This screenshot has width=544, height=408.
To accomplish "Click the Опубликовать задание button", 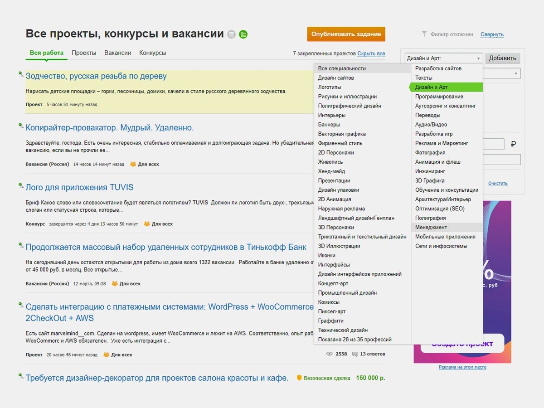I will (346, 34).
